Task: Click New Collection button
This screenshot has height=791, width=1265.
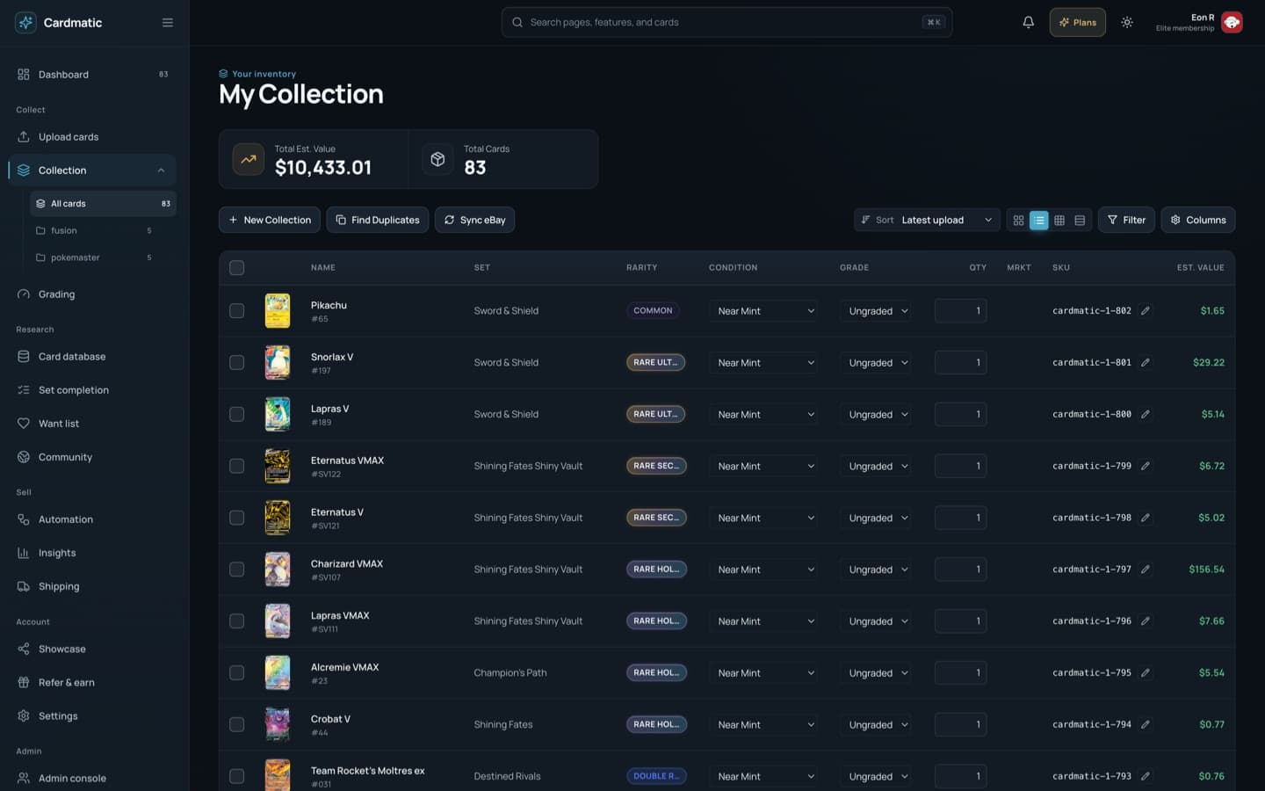Action: coord(270,221)
